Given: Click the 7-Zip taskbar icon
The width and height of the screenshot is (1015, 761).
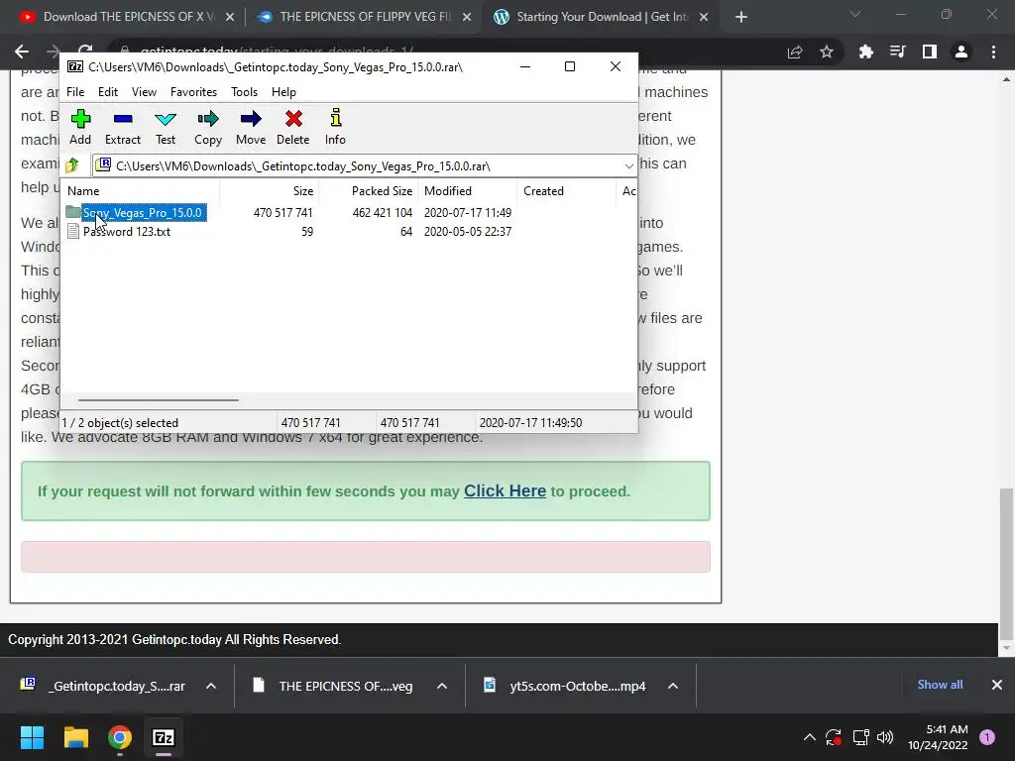Looking at the screenshot, I should click(164, 737).
